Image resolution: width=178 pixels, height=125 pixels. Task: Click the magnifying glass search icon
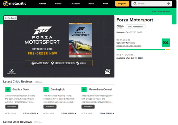click(x=135, y=4)
